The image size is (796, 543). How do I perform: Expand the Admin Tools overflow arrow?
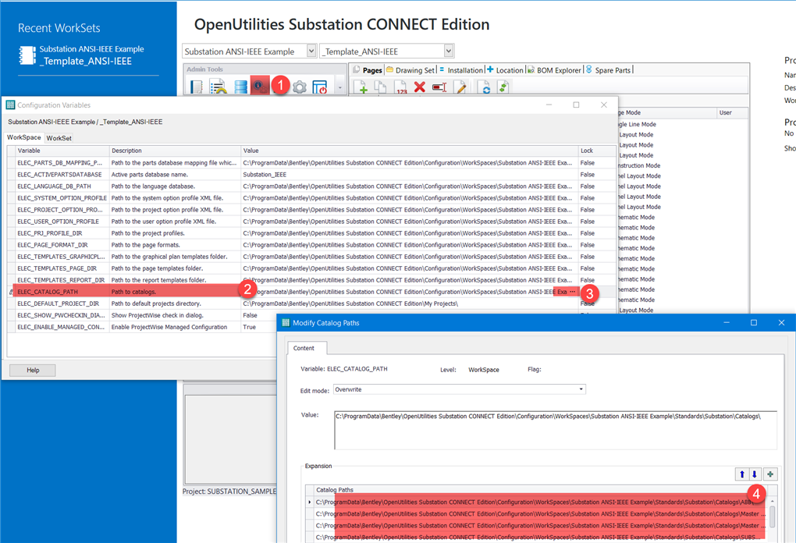coord(339,88)
